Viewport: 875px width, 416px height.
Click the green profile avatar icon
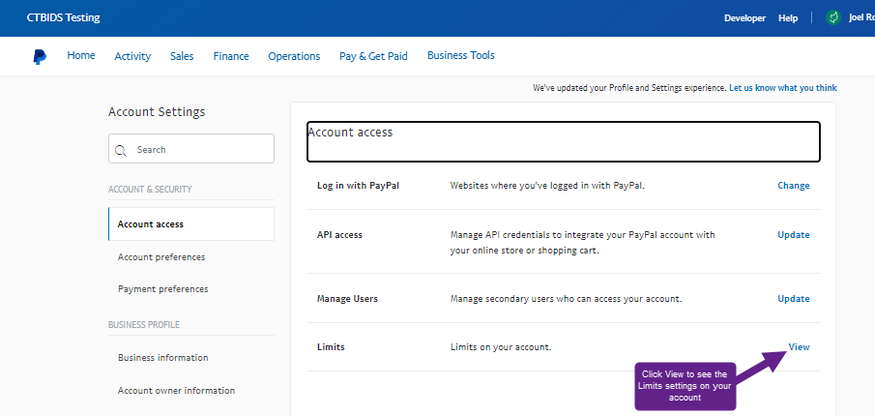833,17
